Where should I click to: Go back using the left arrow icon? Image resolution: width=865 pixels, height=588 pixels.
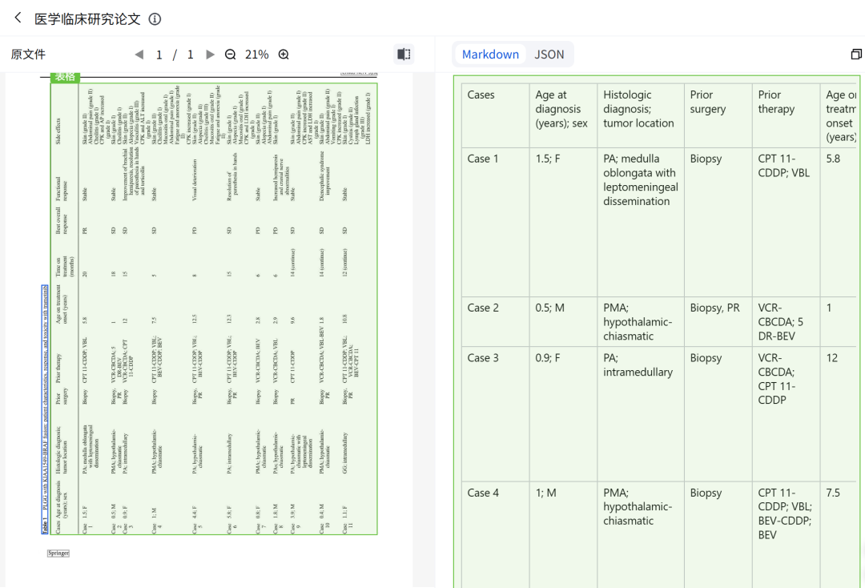[x=18, y=18]
